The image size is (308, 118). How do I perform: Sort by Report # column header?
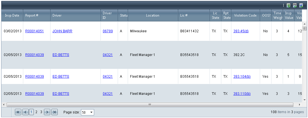32,15
